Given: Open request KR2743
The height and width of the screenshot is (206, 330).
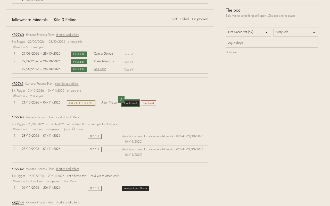Looking at the screenshot, I should pos(18,117).
